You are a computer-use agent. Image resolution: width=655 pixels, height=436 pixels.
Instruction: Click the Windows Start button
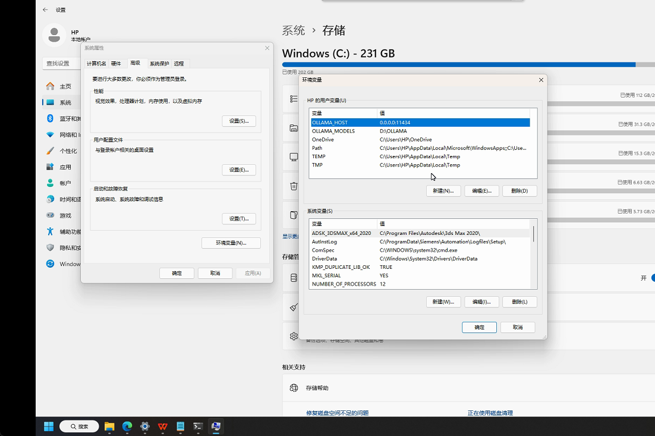[49, 426]
